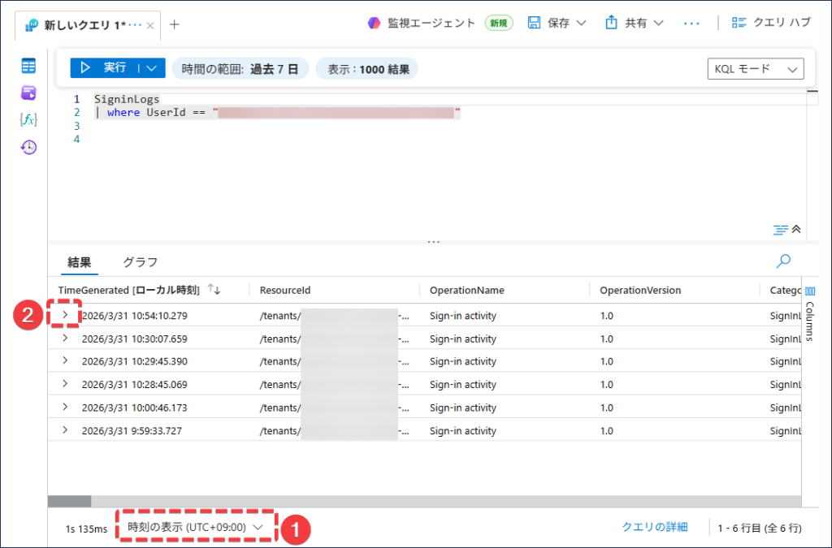Add a new query tab with plus

coord(175,24)
